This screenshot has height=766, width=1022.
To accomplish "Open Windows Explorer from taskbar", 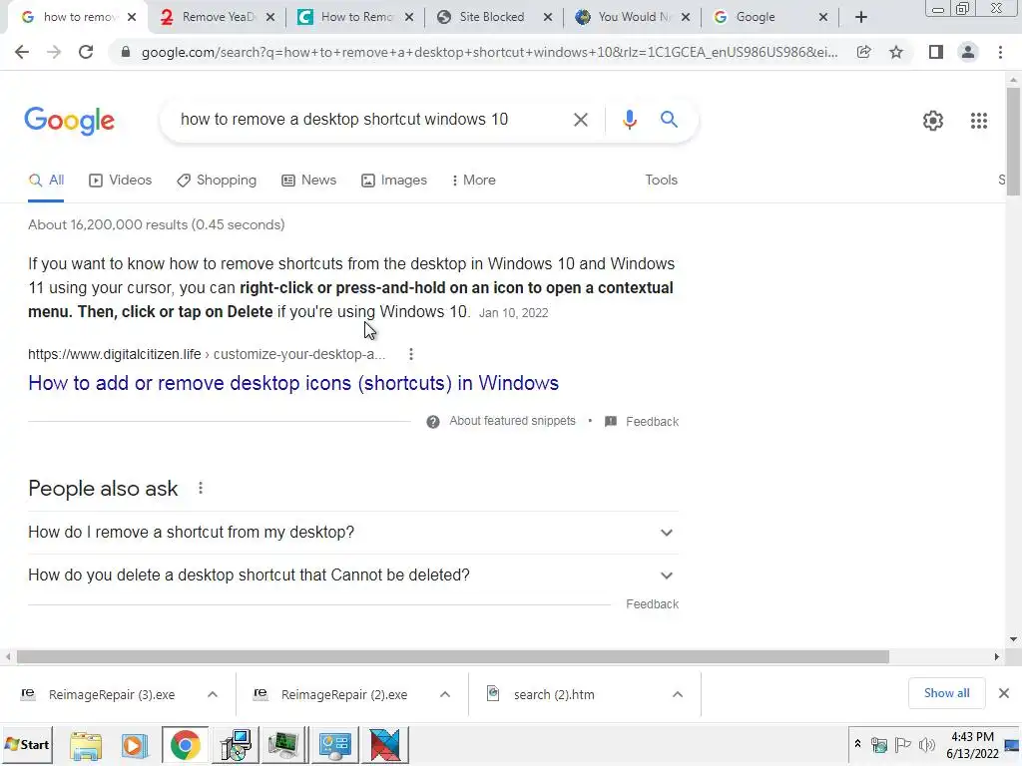I will coord(86,745).
